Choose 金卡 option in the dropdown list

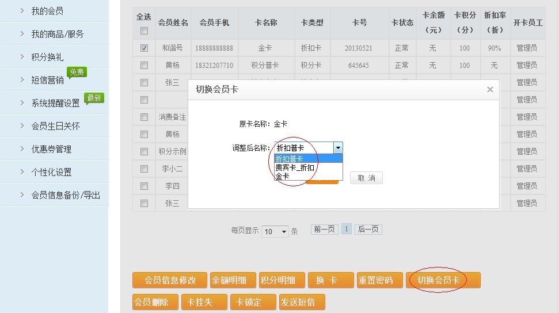coord(283,176)
